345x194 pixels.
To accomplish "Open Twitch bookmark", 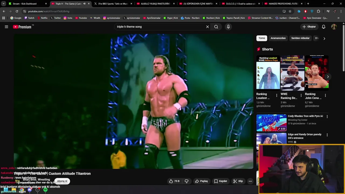I will click(29, 18).
